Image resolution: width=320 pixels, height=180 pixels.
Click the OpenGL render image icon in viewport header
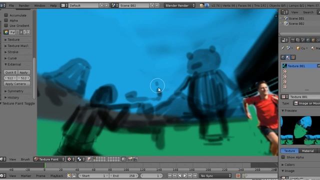tap(130, 159)
